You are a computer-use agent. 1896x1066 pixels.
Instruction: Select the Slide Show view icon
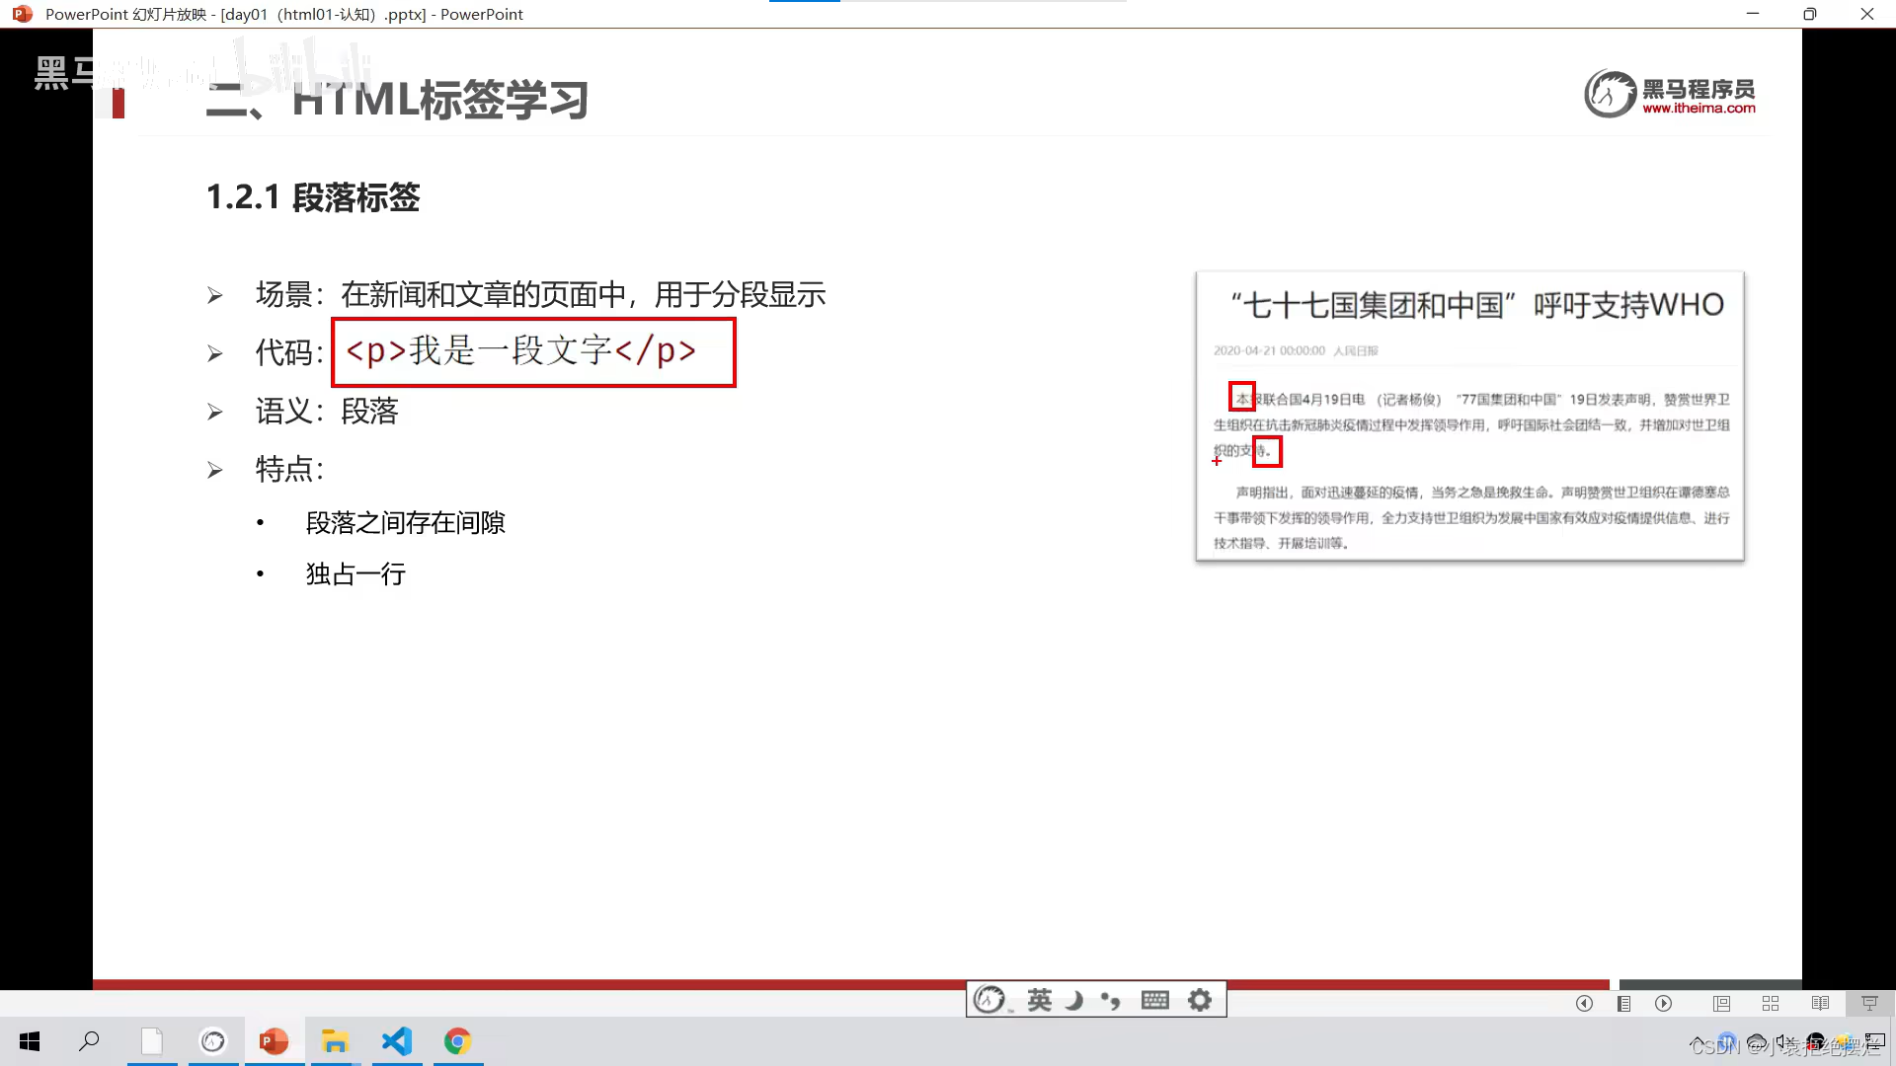click(x=1869, y=1003)
